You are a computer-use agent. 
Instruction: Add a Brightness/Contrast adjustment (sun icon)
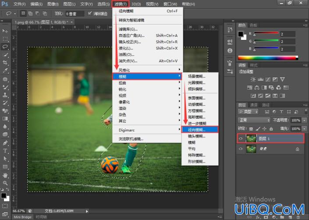(x=253, y=79)
